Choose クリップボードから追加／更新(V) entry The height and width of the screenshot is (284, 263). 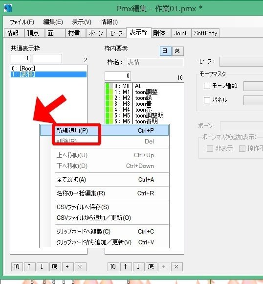(x=104, y=242)
